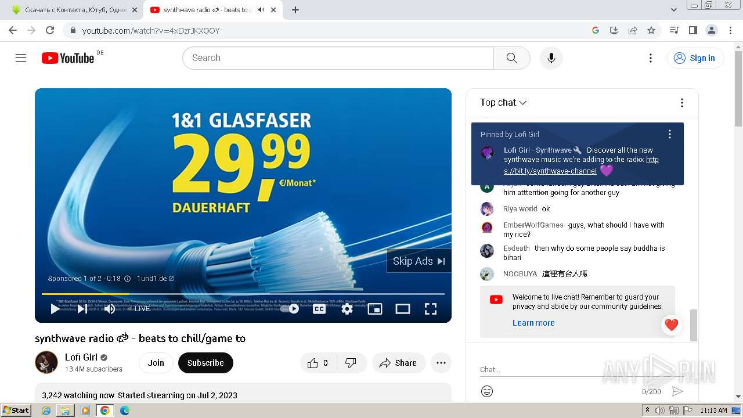743x418 pixels.
Task: Expand the Top chat dropdown
Action: (x=503, y=103)
